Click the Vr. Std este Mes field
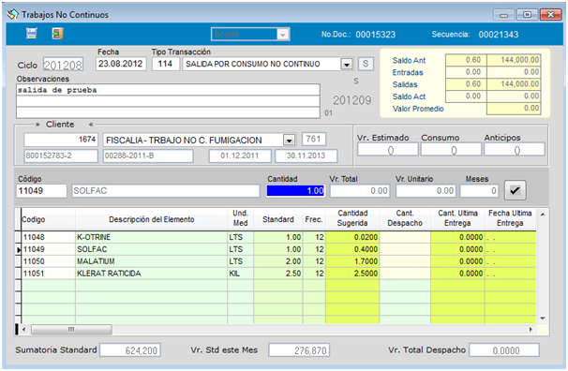 click(x=299, y=350)
